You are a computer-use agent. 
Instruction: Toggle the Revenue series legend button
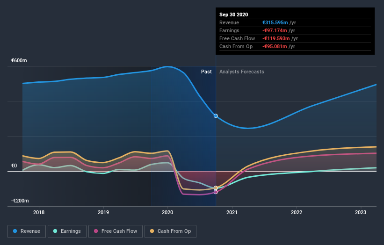click(27, 231)
